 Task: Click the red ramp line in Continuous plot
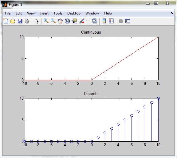[125, 59]
